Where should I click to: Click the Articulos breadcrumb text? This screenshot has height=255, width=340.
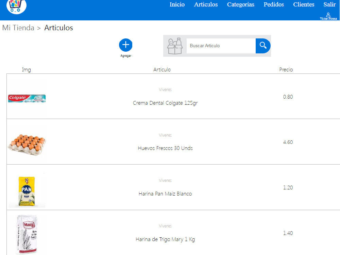tap(58, 28)
